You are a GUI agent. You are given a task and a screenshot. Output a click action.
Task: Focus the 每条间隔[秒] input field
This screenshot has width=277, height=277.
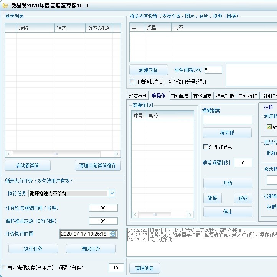pyautogui.click(x=213, y=70)
